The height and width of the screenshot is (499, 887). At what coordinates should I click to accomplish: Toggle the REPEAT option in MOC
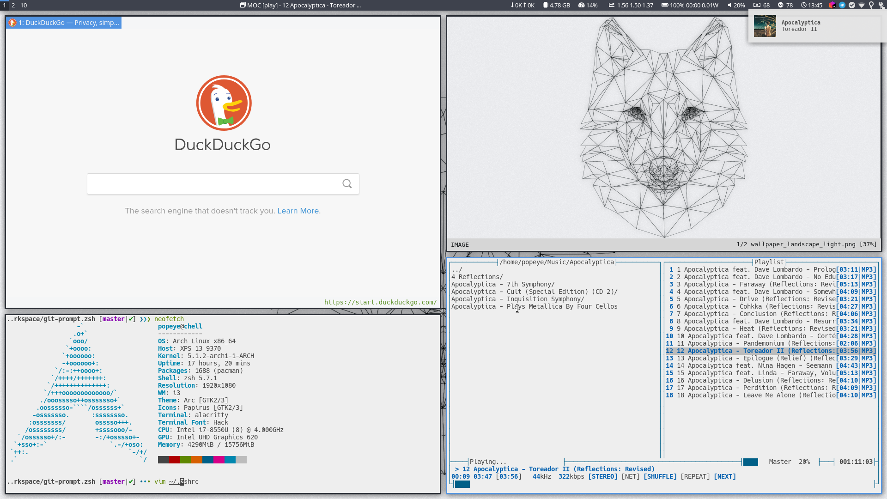tap(695, 476)
